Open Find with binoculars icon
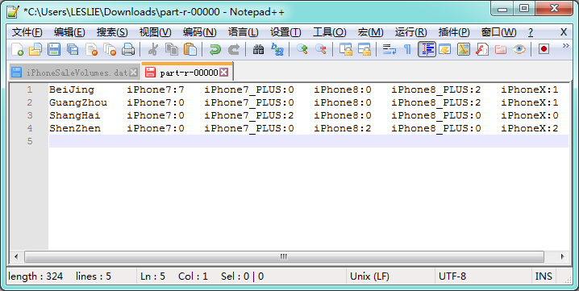Viewport: 579px width, 291px height. click(258, 49)
